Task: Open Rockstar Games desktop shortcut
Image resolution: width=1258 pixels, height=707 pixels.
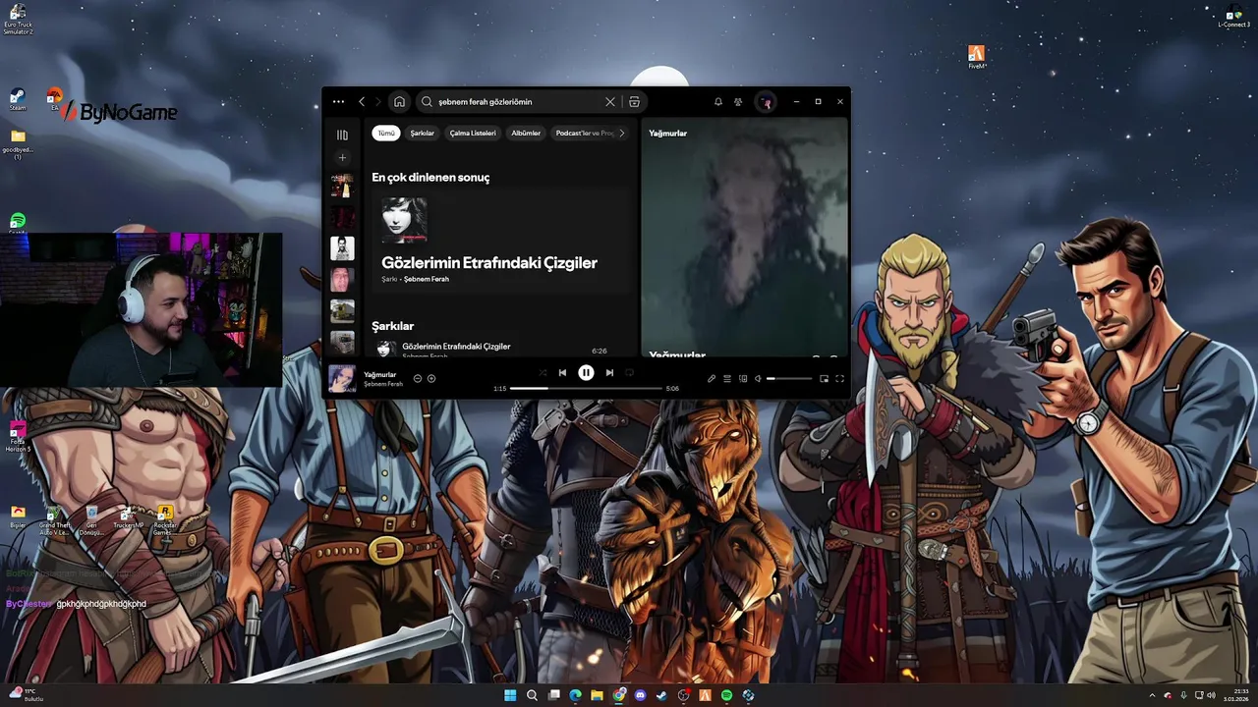Action: coord(165,520)
